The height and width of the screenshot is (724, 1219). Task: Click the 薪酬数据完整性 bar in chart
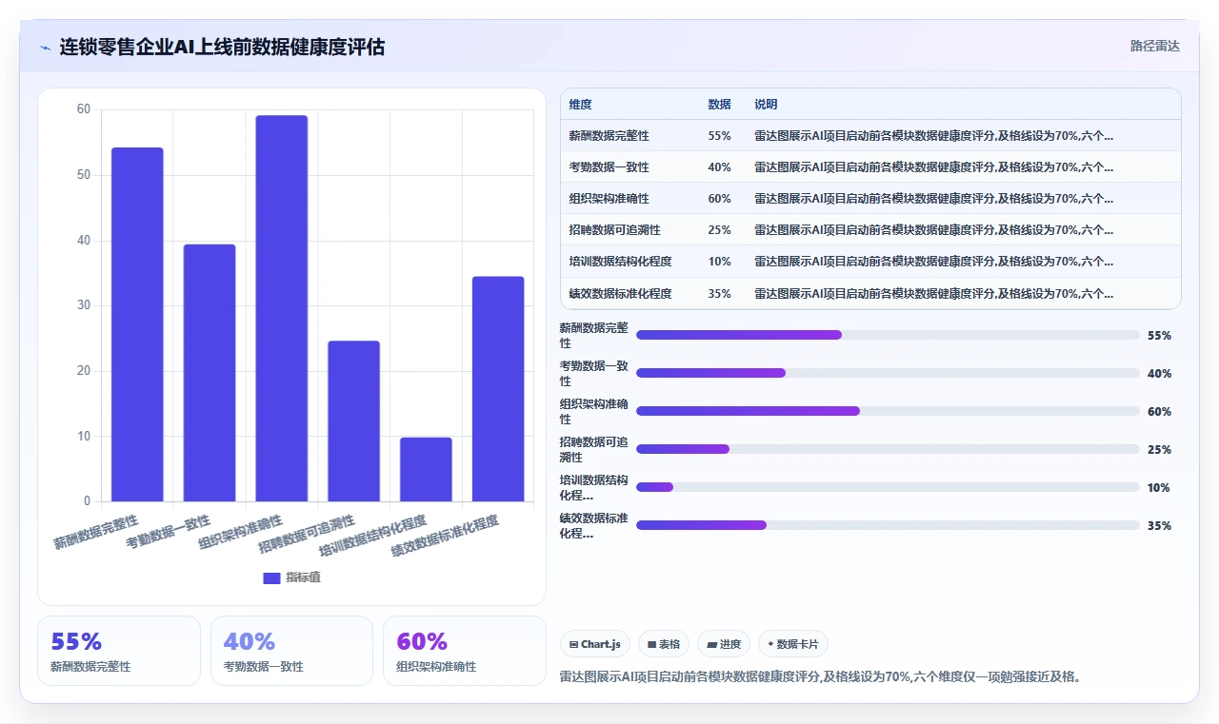tap(137, 324)
